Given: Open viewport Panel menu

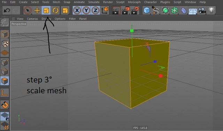Looking at the screenshot, I should point(83,19).
